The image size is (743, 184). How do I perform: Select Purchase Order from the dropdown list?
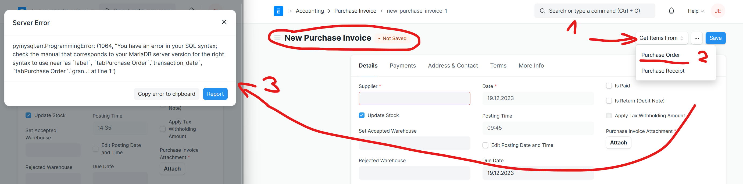[660, 55]
